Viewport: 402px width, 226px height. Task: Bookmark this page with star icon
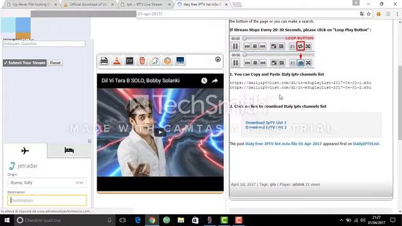369,14
